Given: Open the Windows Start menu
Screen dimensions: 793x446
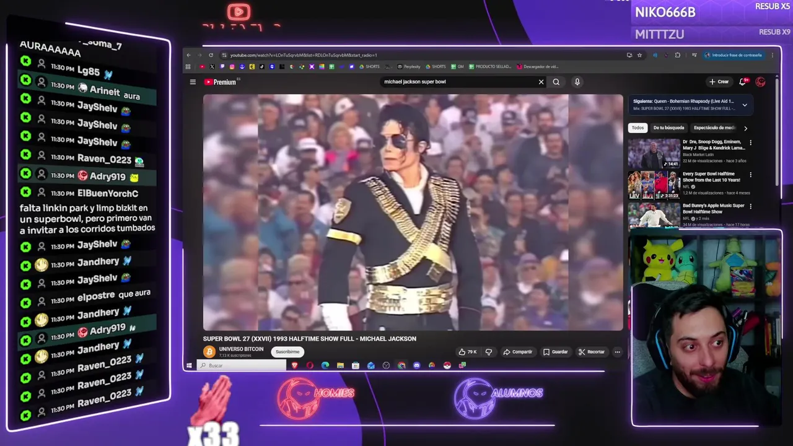Looking at the screenshot, I should tap(189, 365).
